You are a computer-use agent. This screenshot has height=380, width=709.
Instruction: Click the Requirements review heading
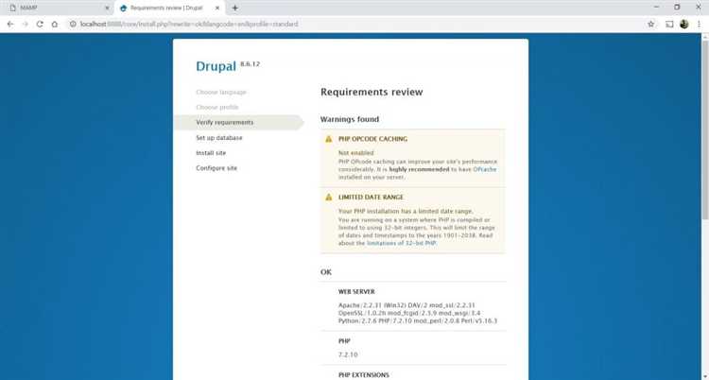pos(372,92)
